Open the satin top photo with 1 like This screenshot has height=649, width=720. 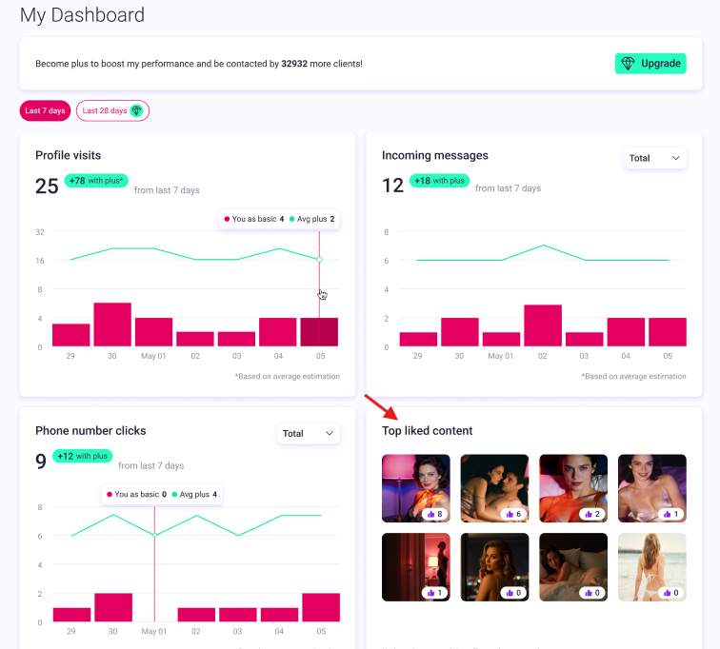pyautogui.click(x=652, y=488)
